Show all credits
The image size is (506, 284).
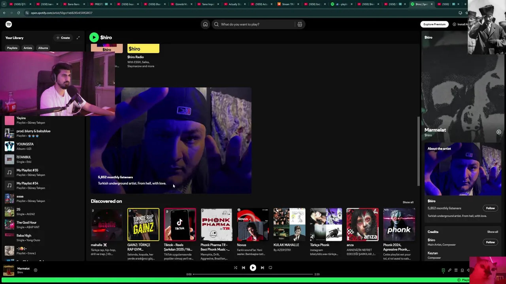[x=493, y=232]
